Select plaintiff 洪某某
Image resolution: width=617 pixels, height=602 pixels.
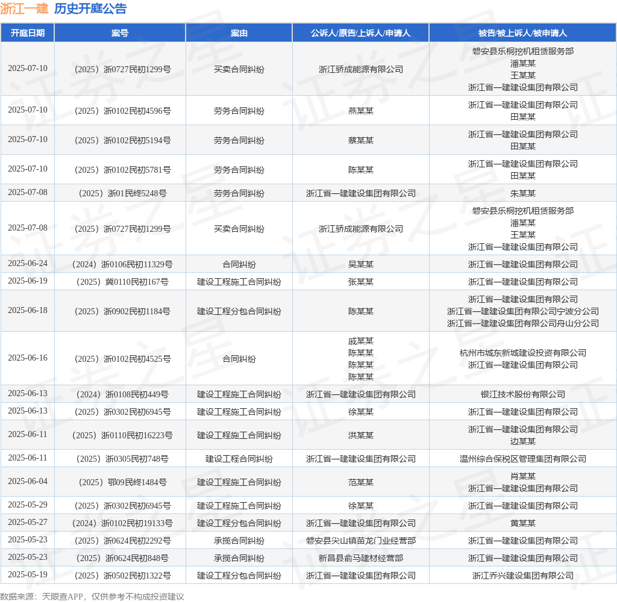click(x=361, y=435)
